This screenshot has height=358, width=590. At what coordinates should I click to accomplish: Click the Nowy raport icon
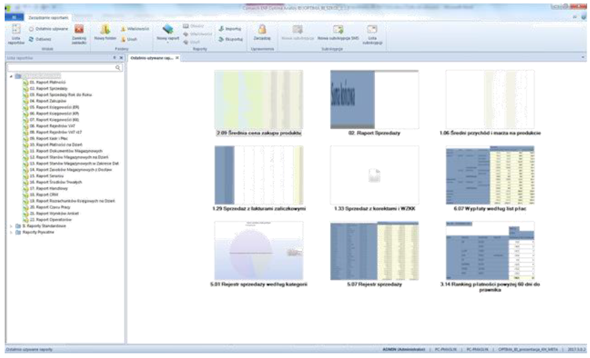[168, 32]
